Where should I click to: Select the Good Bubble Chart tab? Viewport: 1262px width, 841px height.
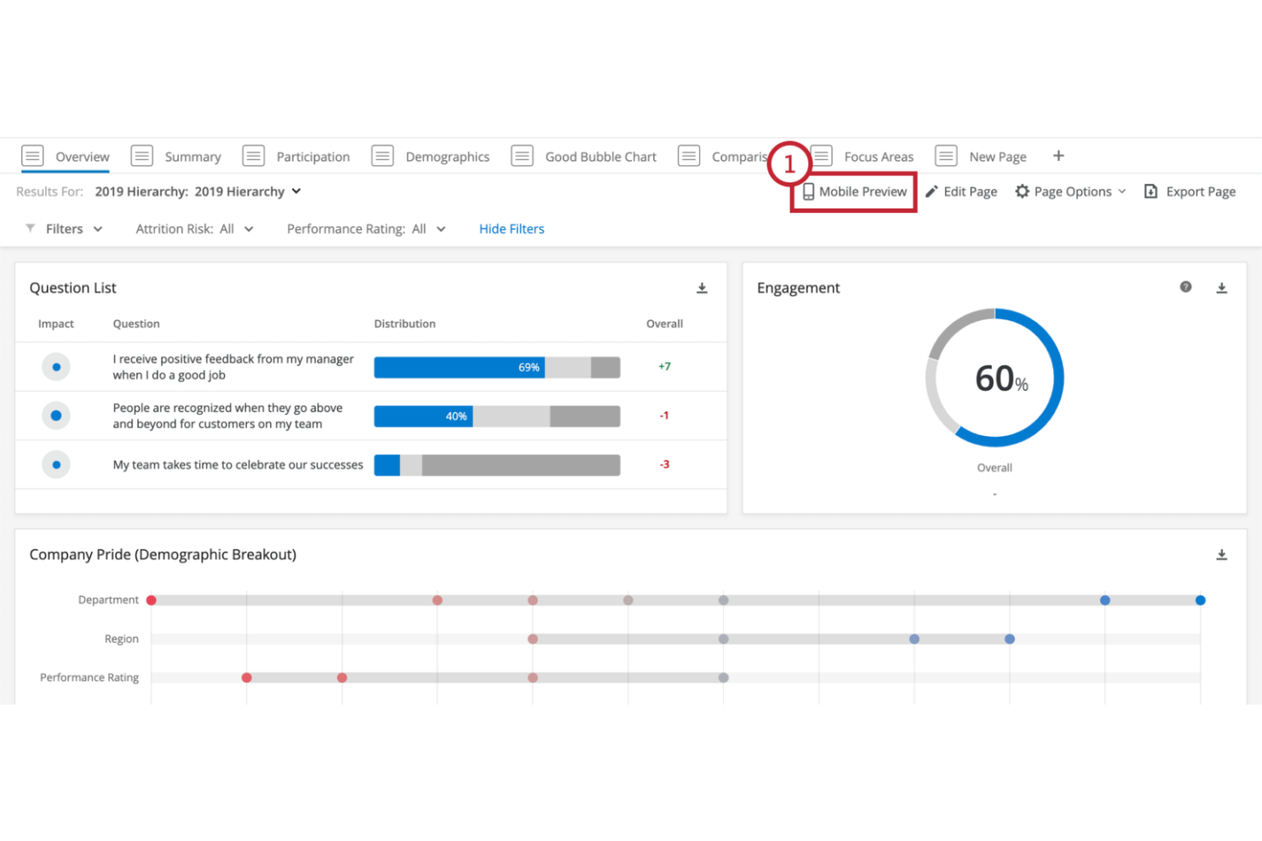pos(584,157)
